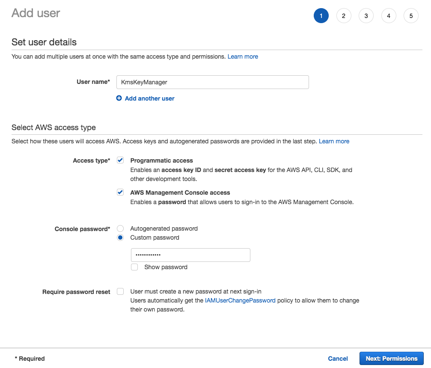Check the require password reset checkbox
The height and width of the screenshot is (368, 431).
click(x=120, y=291)
